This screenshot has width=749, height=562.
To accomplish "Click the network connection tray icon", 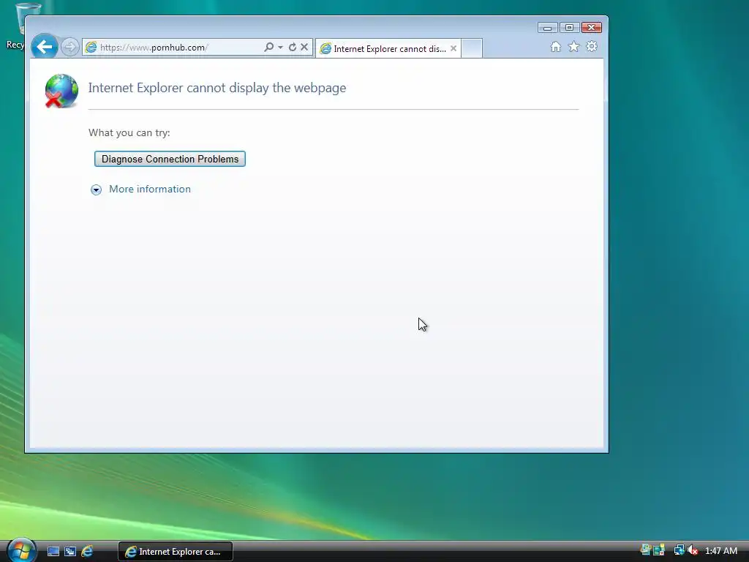I will click(679, 550).
